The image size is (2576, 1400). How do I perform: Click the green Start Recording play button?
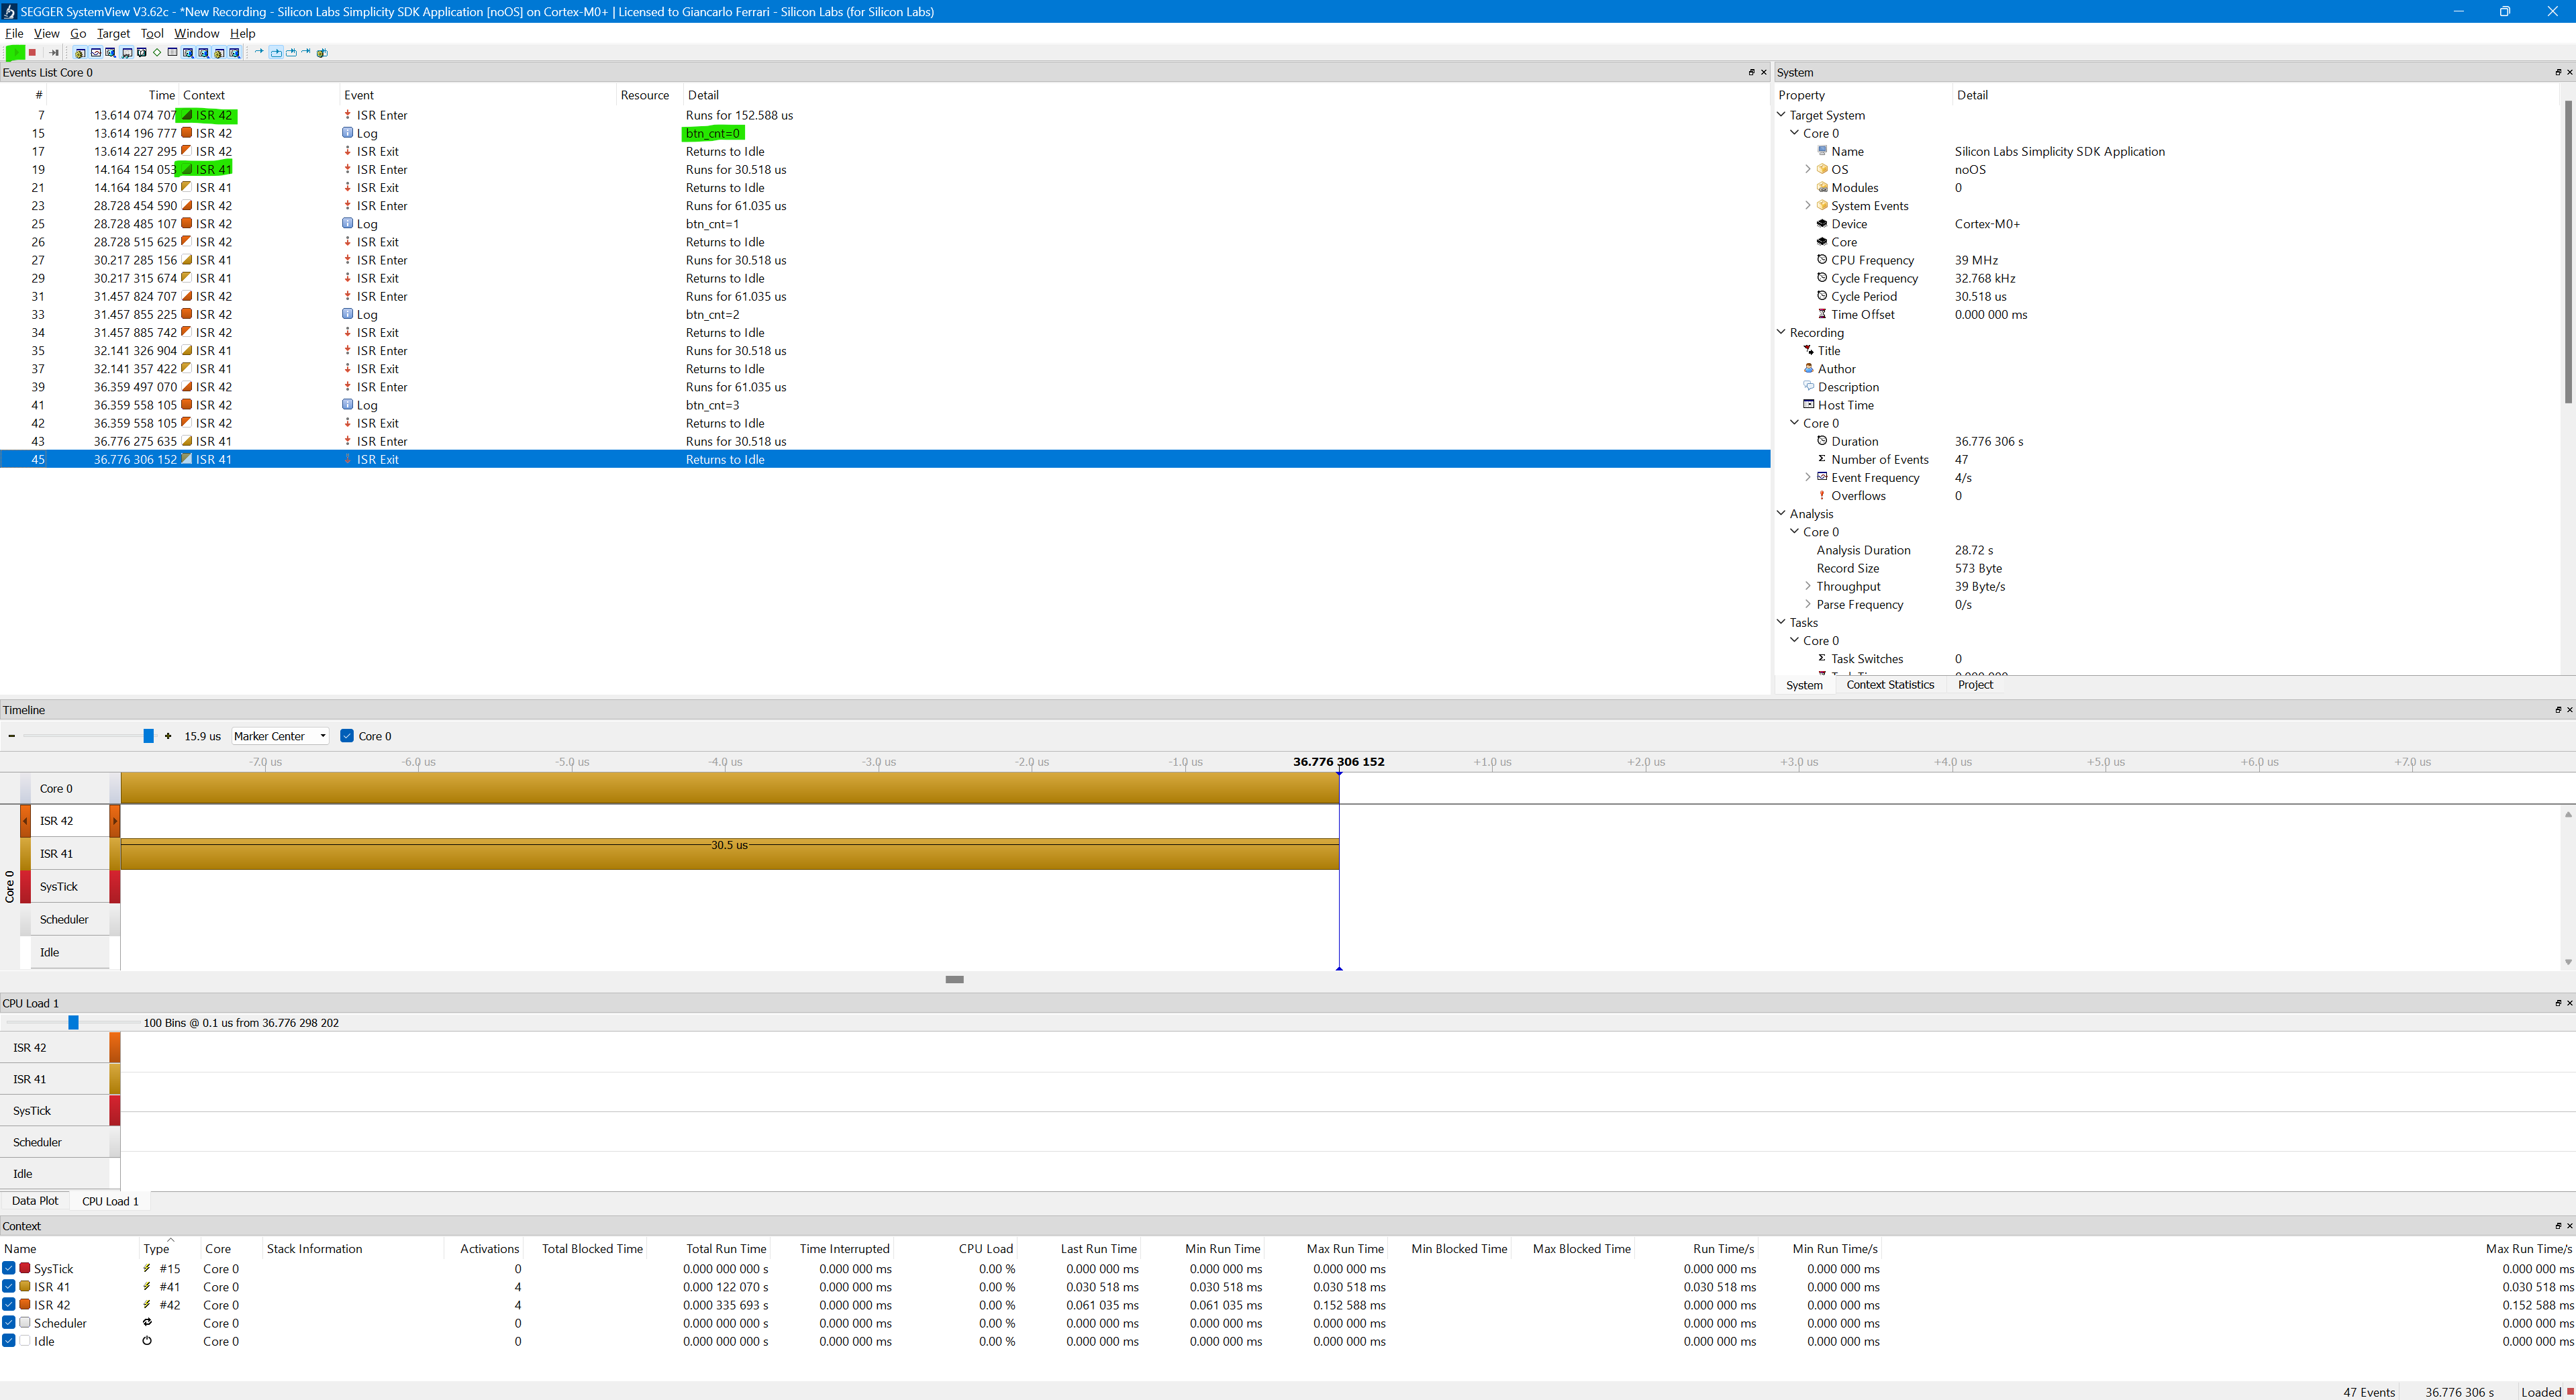tap(16, 53)
